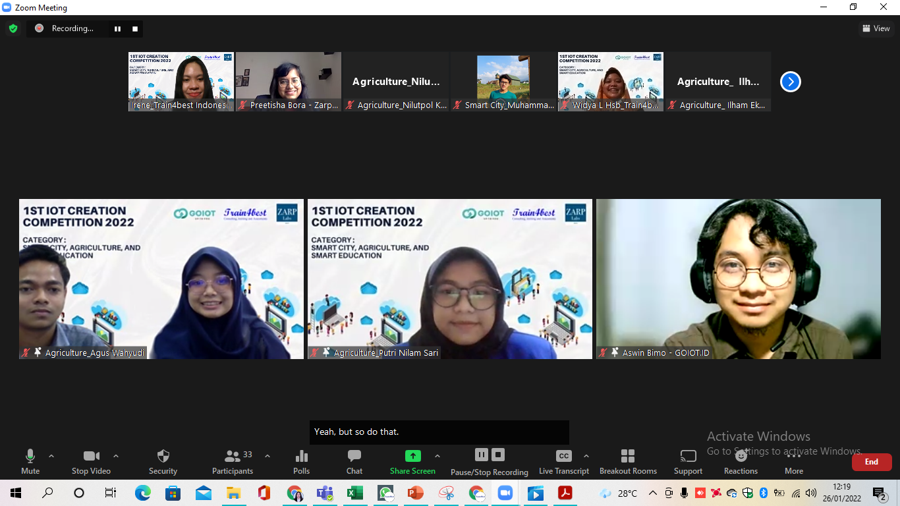Expand Share Screen options arrow
Viewport: 900px width, 506px height.
pos(437,456)
